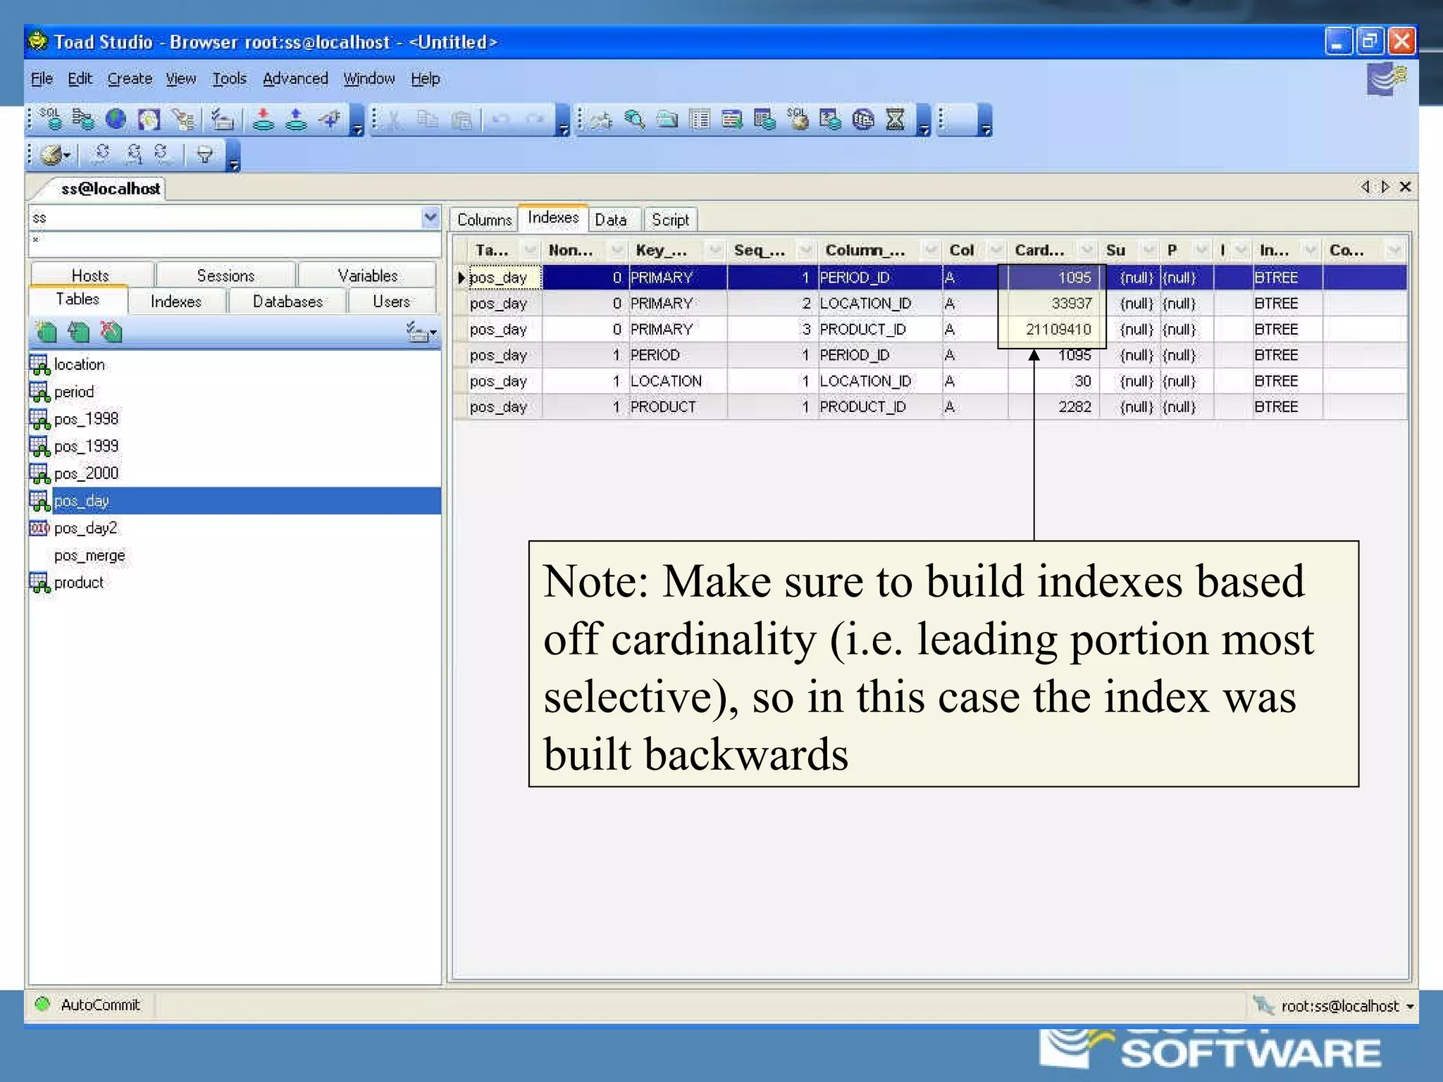The height and width of the screenshot is (1082, 1443).
Task: Click the table filter input field
Action: click(x=233, y=243)
